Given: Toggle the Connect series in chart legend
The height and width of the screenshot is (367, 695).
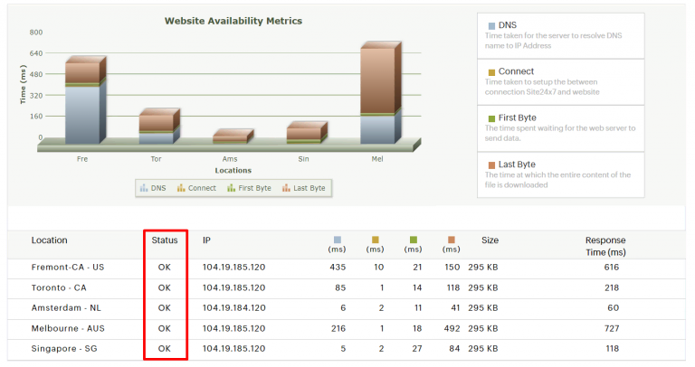Looking at the screenshot, I should click(x=196, y=188).
